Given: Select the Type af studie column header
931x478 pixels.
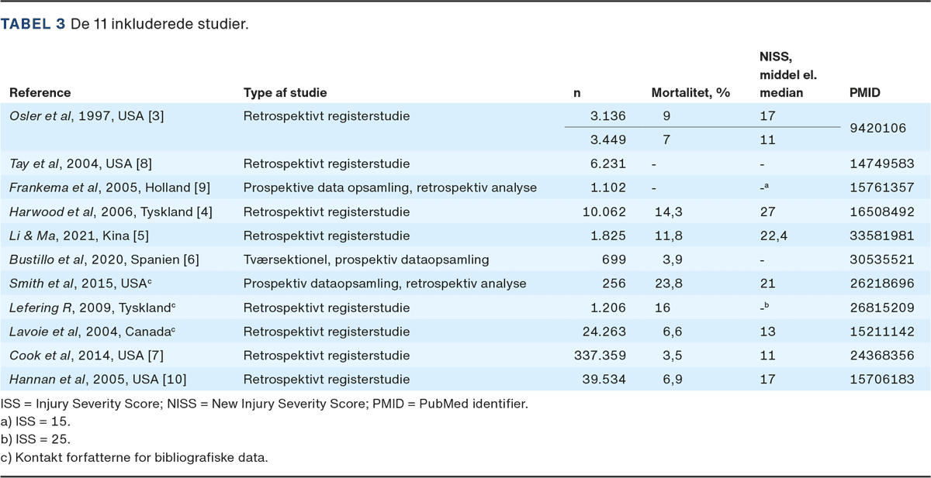Looking at the screenshot, I should (x=286, y=93).
